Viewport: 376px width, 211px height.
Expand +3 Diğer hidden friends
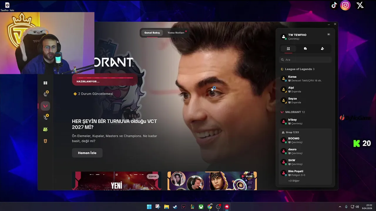click(294, 181)
